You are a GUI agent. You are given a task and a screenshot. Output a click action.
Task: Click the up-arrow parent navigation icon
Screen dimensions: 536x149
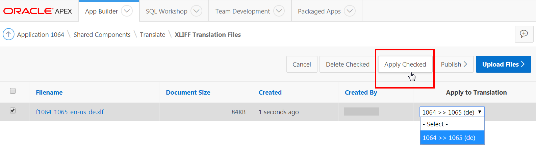coord(8,34)
